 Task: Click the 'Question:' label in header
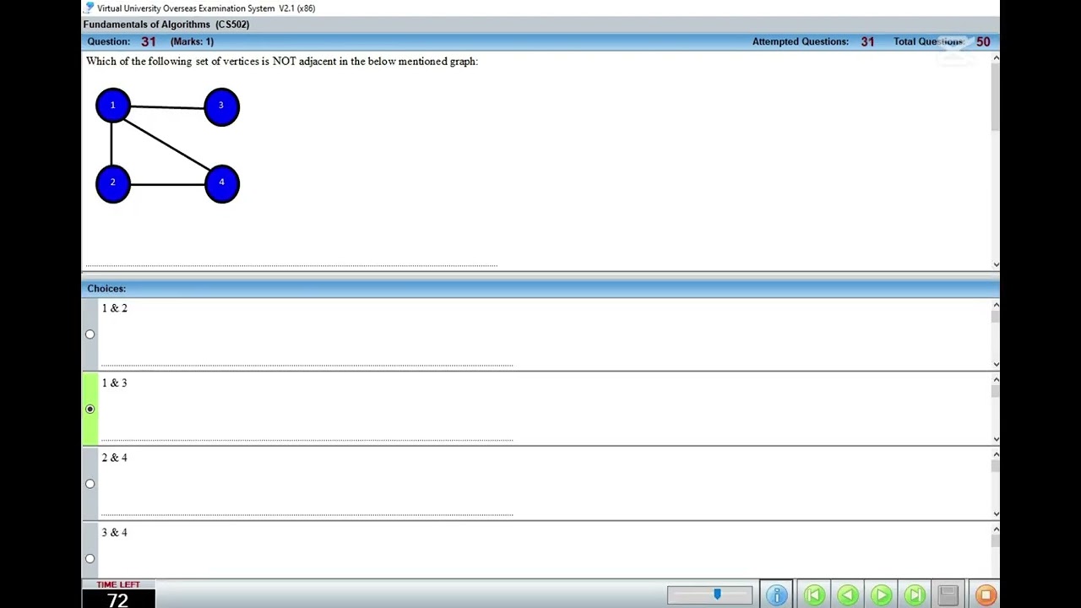click(x=108, y=41)
